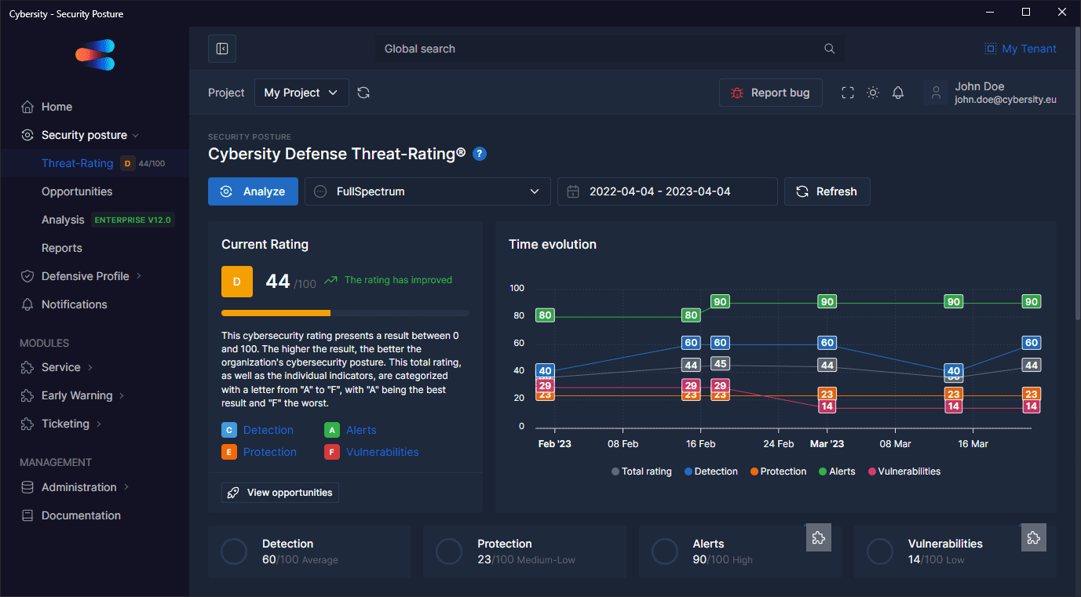The width and height of the screenshot is (1081, 597).
Task: Select Threat-Rating in sidebar
Action: [77, 163]
